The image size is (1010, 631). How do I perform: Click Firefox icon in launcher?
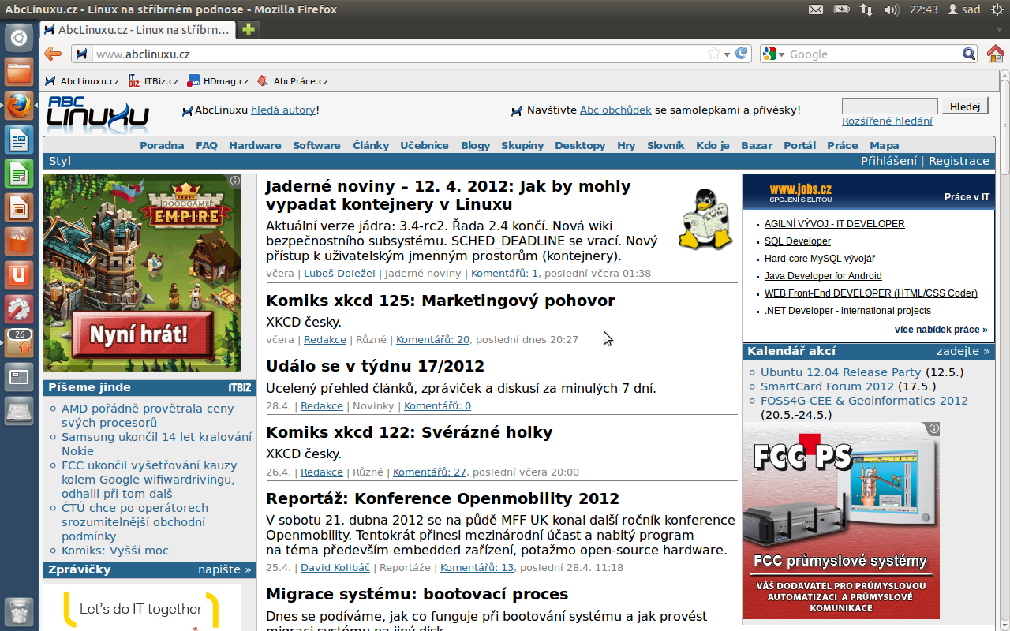click(x=19, y=106)
